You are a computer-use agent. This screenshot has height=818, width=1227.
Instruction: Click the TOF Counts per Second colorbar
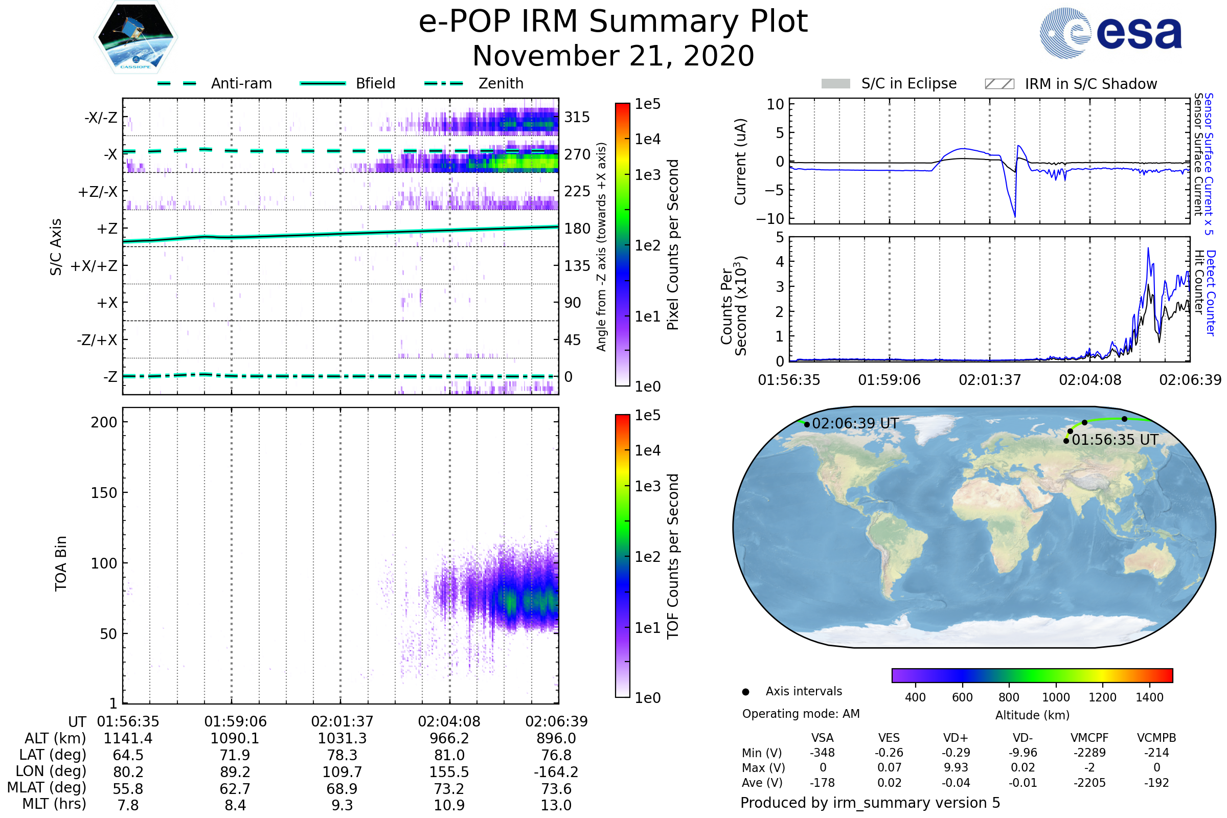click(x=622, y=556)
